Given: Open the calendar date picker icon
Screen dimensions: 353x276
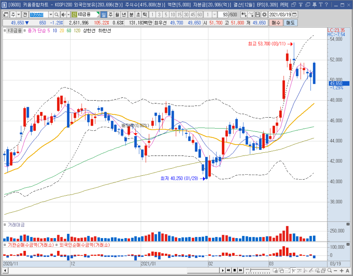Looking at the screenshot, I should (295, 14).
